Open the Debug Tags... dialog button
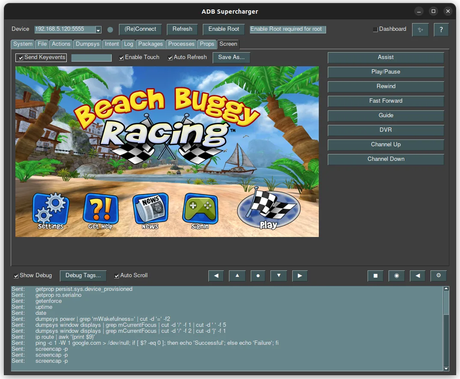 click(x=83, y=276)
